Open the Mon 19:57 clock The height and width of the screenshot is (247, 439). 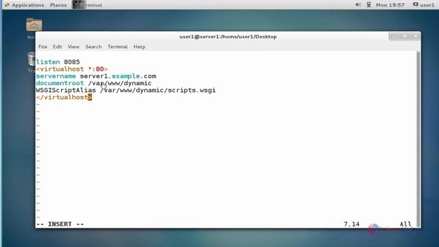(x=390, y=5)
